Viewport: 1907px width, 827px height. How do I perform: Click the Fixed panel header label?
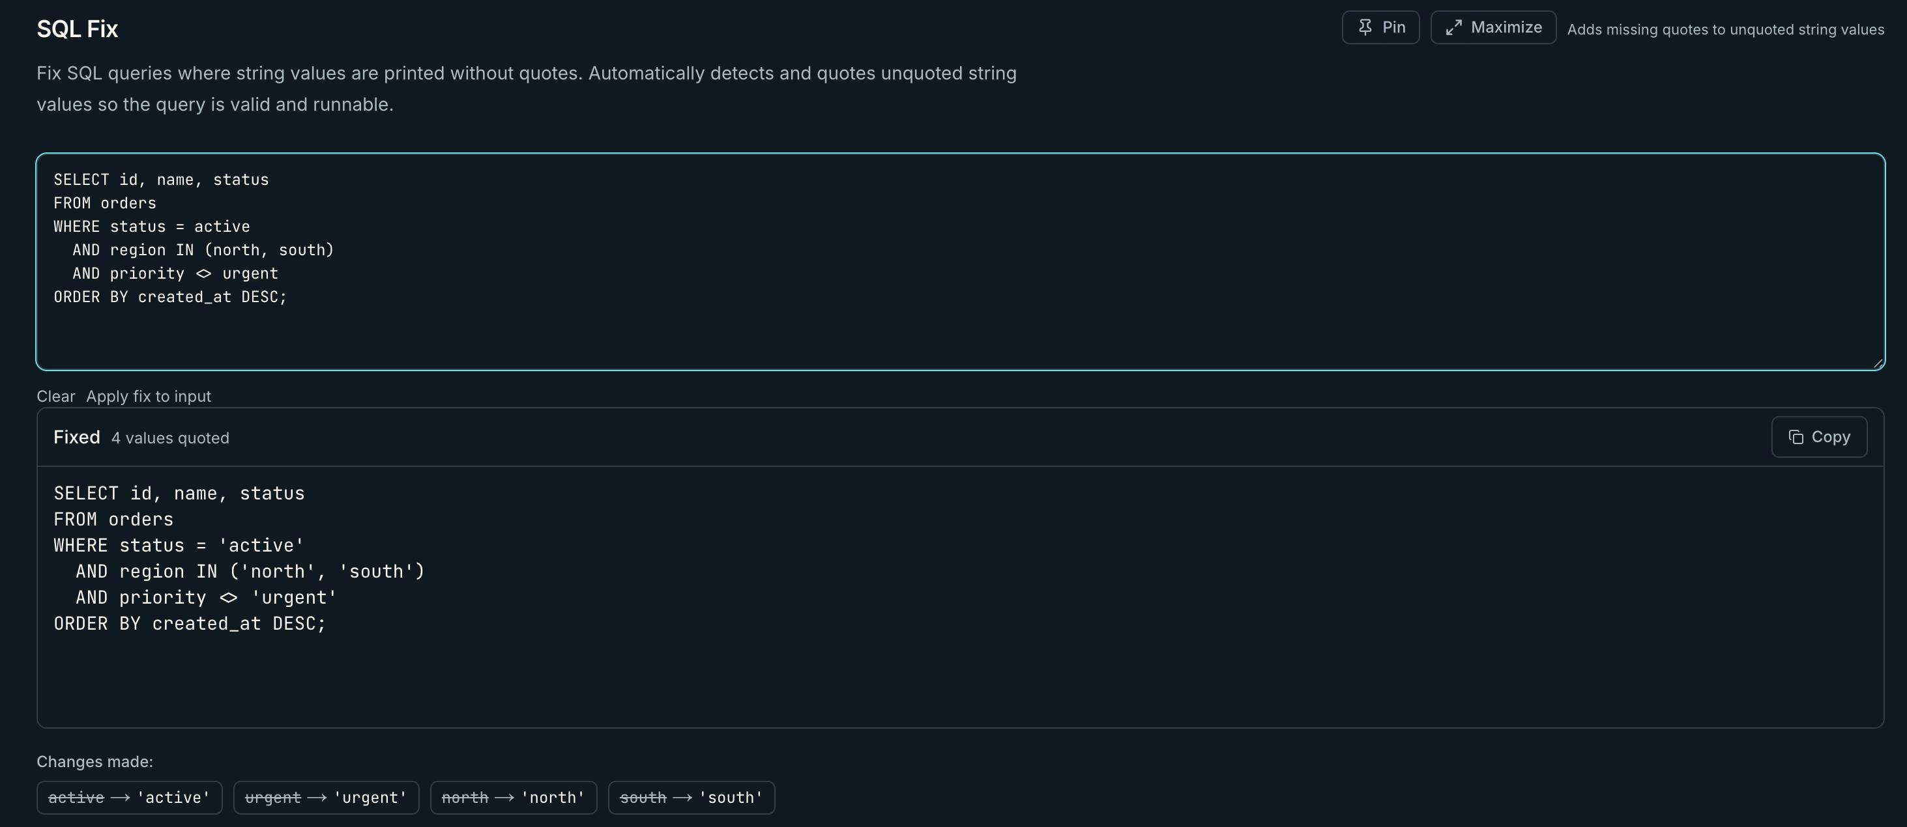[76, 437]
